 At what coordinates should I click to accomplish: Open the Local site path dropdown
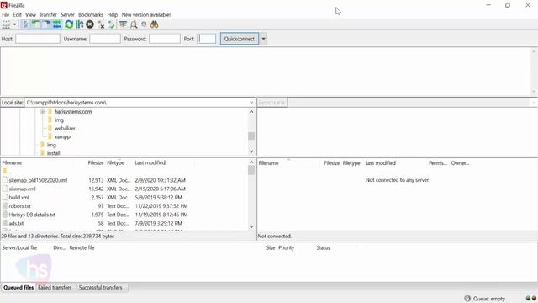tap(251, 103)
